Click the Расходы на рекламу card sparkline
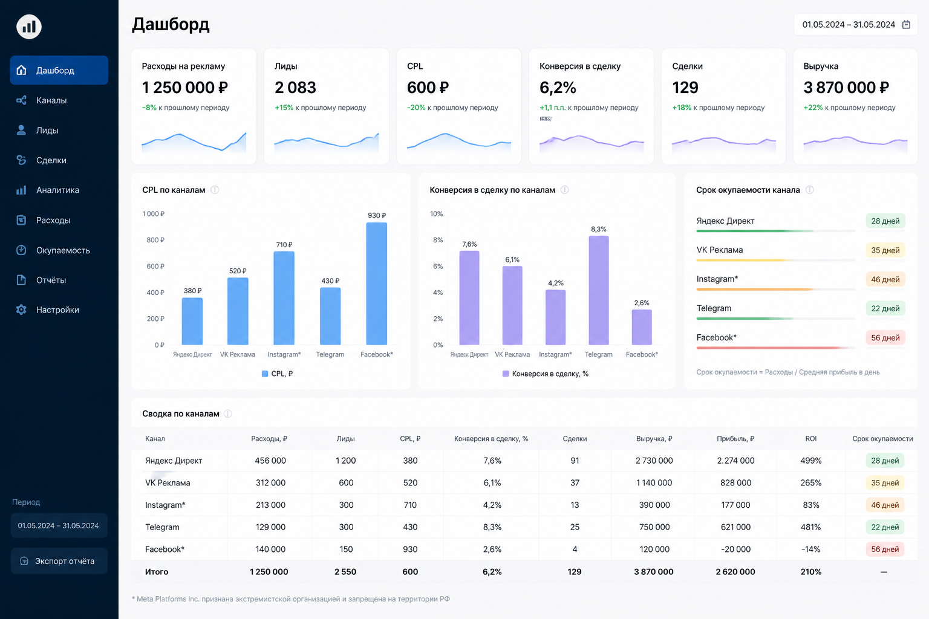The width and height of the screenshot is (929, 619). [194, 143]
